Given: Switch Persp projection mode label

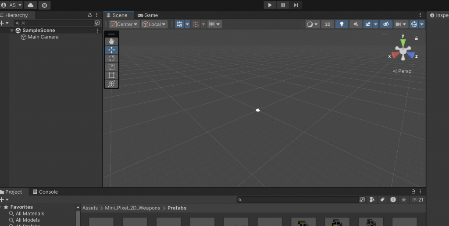Looking at the screenshot, I should (402, 71).
